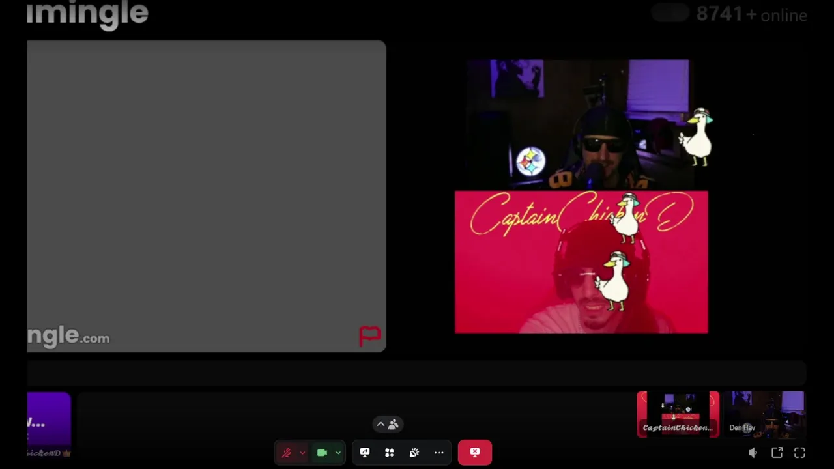Open the apps grid icon
Image resolution: width=834 pixels, height=469 pixels.
pyautogui.click(x=390, y=453)
